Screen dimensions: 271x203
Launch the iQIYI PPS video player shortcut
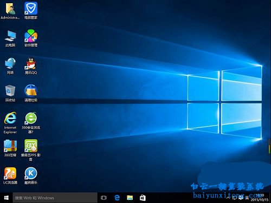click(x=31, y=150)
